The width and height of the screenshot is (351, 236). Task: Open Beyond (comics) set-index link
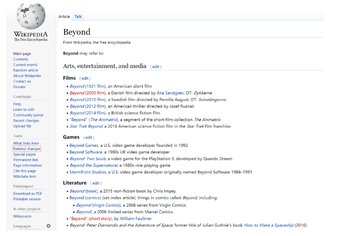85,198
